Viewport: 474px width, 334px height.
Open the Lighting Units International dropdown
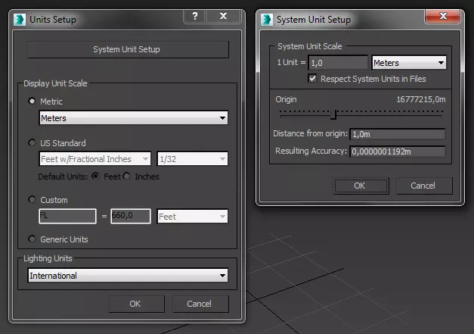tap(128, 276)
